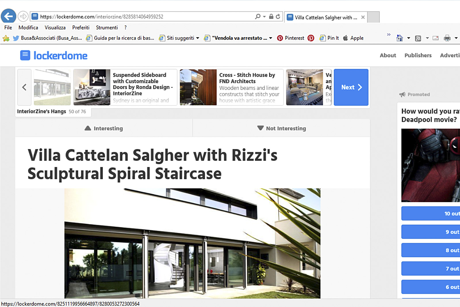Open "Vendola va arrestato" bookmark
This screenshot has height=307, width=460.
point(236,38)
